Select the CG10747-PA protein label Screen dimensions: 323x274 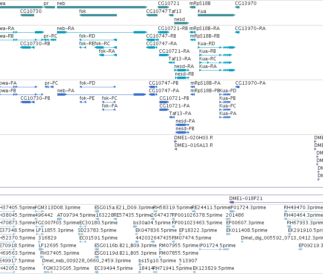point(164,91)
